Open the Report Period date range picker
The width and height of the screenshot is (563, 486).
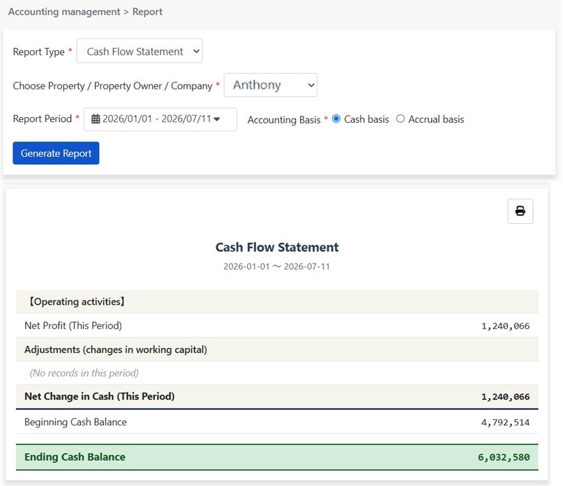click(x=160, y=119)
